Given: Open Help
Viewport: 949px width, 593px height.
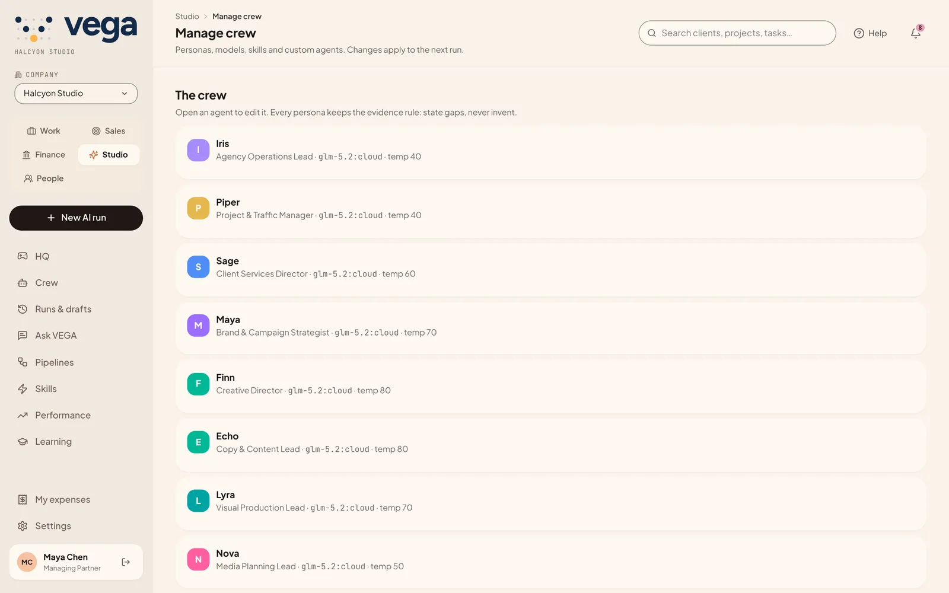Looking at the screenshot, I should point(870,33).
